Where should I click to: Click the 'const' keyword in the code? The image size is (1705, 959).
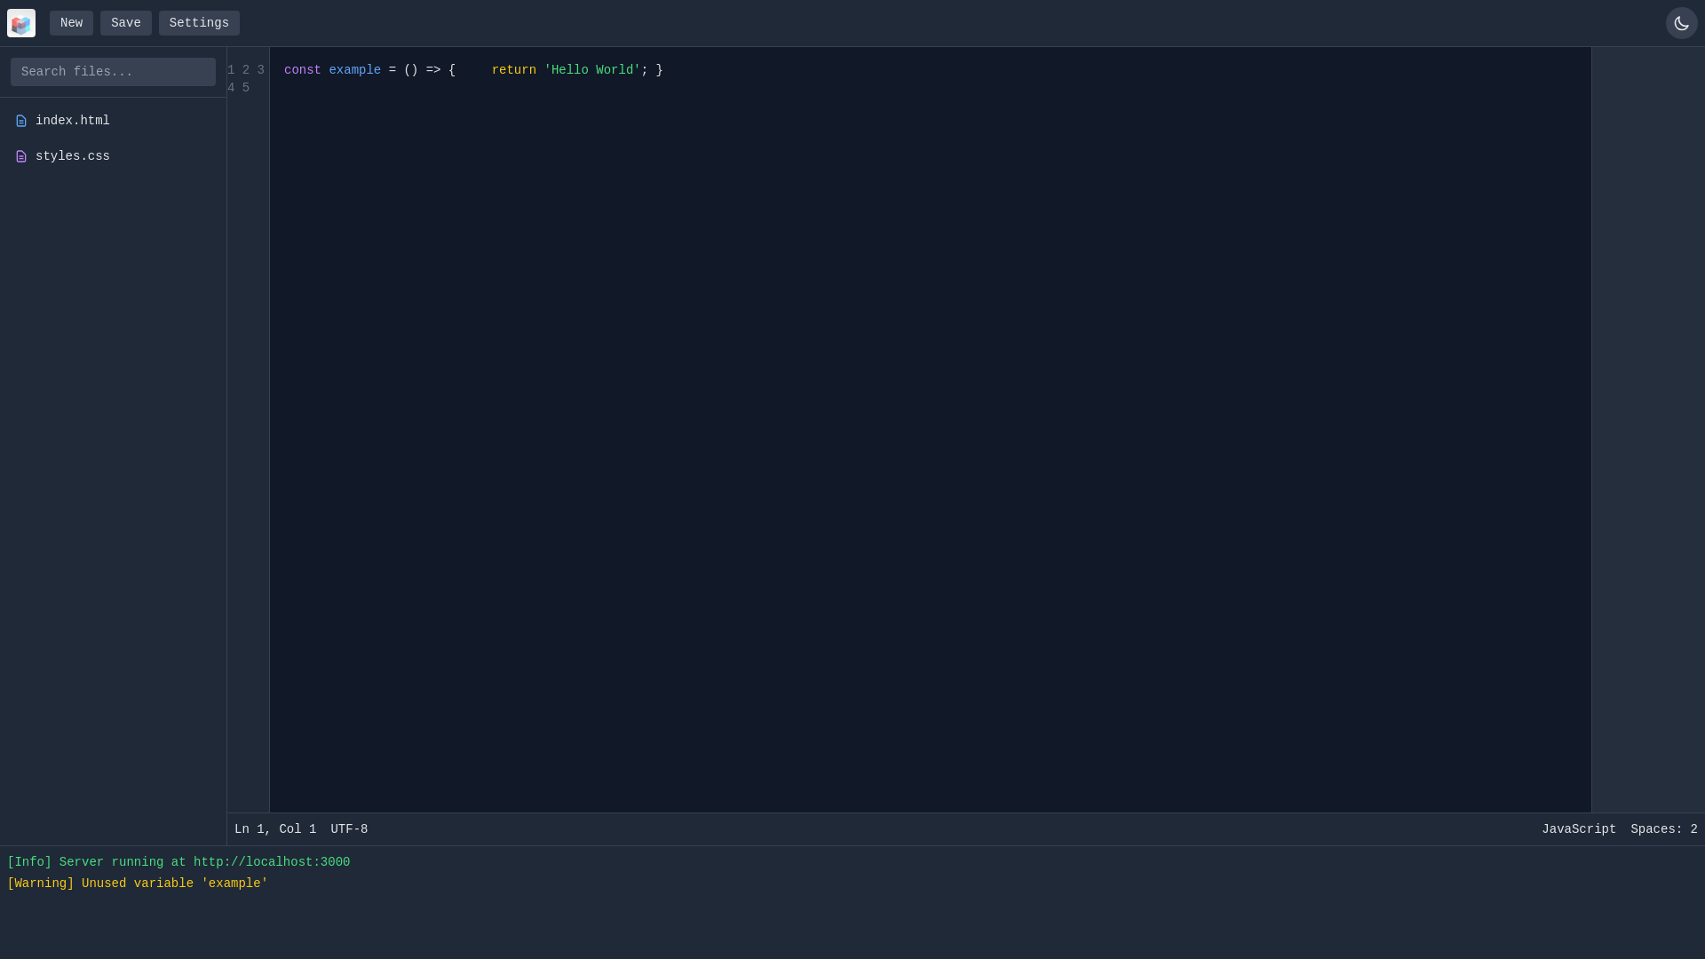tap(303, 70)
